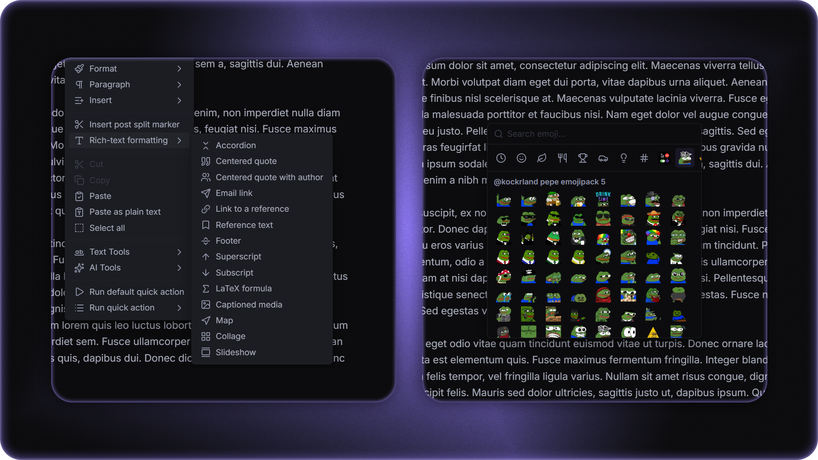Screen dimensions: 818x460
Task: Expand the Run quick action chevron
Action: pos(179,308)
